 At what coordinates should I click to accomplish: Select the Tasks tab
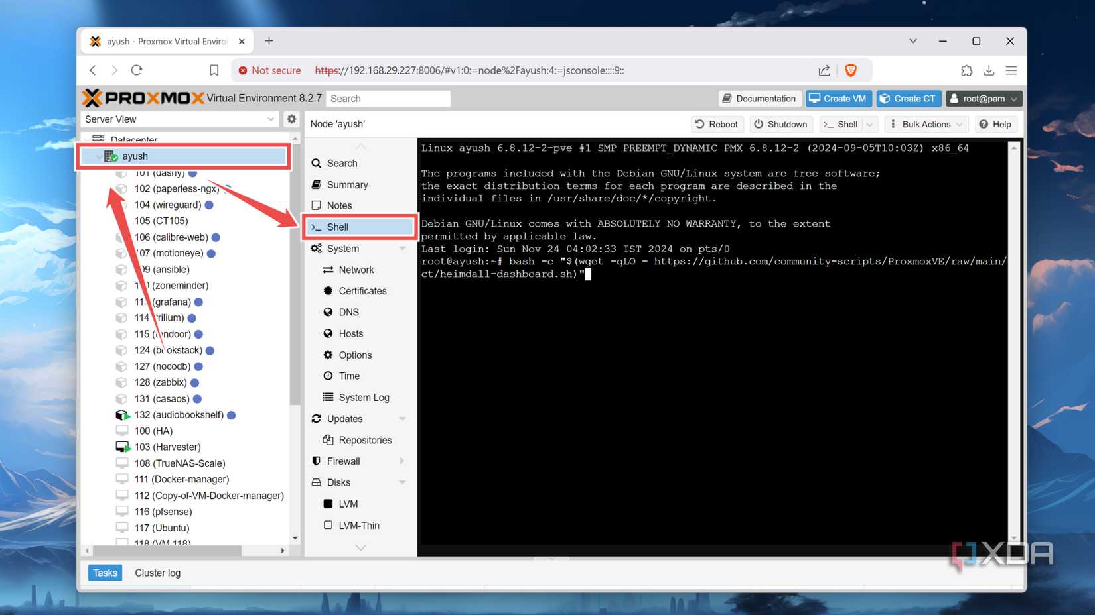pos(104,573)
